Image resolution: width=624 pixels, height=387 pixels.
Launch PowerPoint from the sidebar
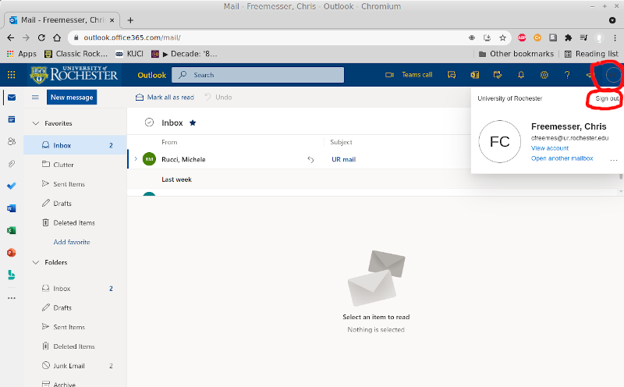click(x=11, y=253)
